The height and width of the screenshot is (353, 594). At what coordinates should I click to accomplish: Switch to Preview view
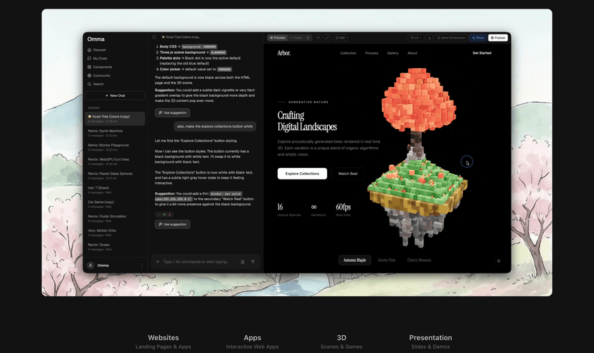coord(278,38)
